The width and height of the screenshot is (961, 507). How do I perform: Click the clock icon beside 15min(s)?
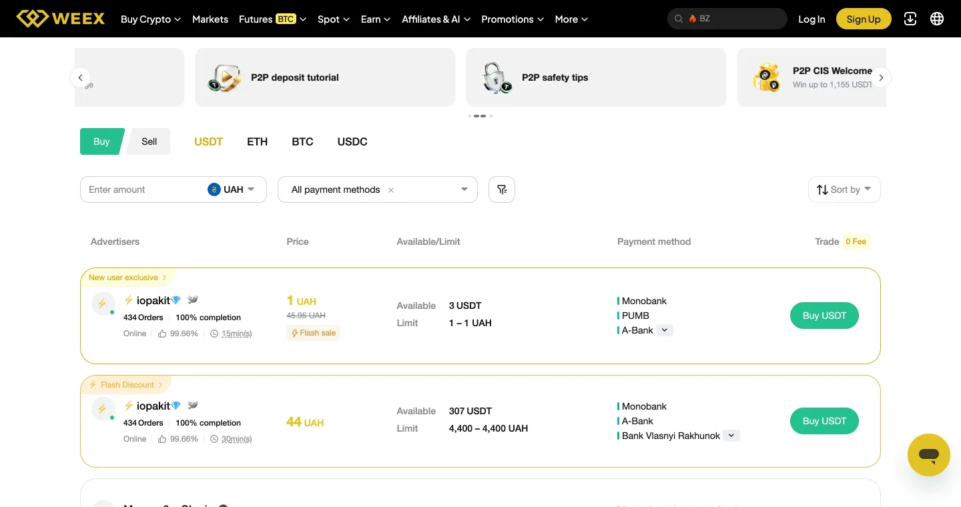(214, 334)
